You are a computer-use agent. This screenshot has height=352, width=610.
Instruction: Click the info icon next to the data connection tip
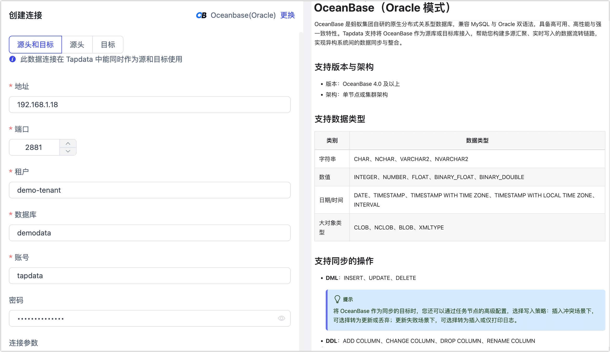coord(12,59)
